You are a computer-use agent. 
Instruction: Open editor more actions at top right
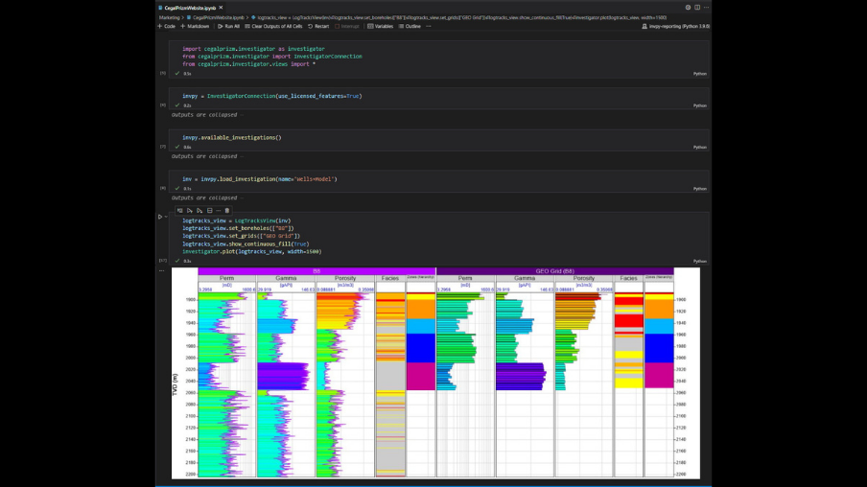pyautogui.click(x=706, y=8)
